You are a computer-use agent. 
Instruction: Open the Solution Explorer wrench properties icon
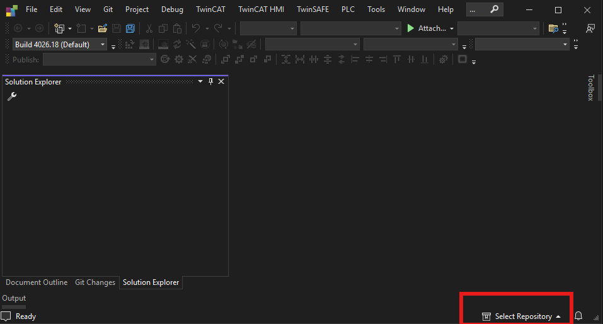(x=12, y=96)
